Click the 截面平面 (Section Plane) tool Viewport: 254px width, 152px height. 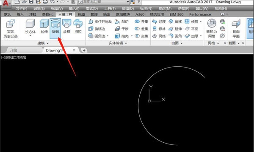(x=236, y=29)
